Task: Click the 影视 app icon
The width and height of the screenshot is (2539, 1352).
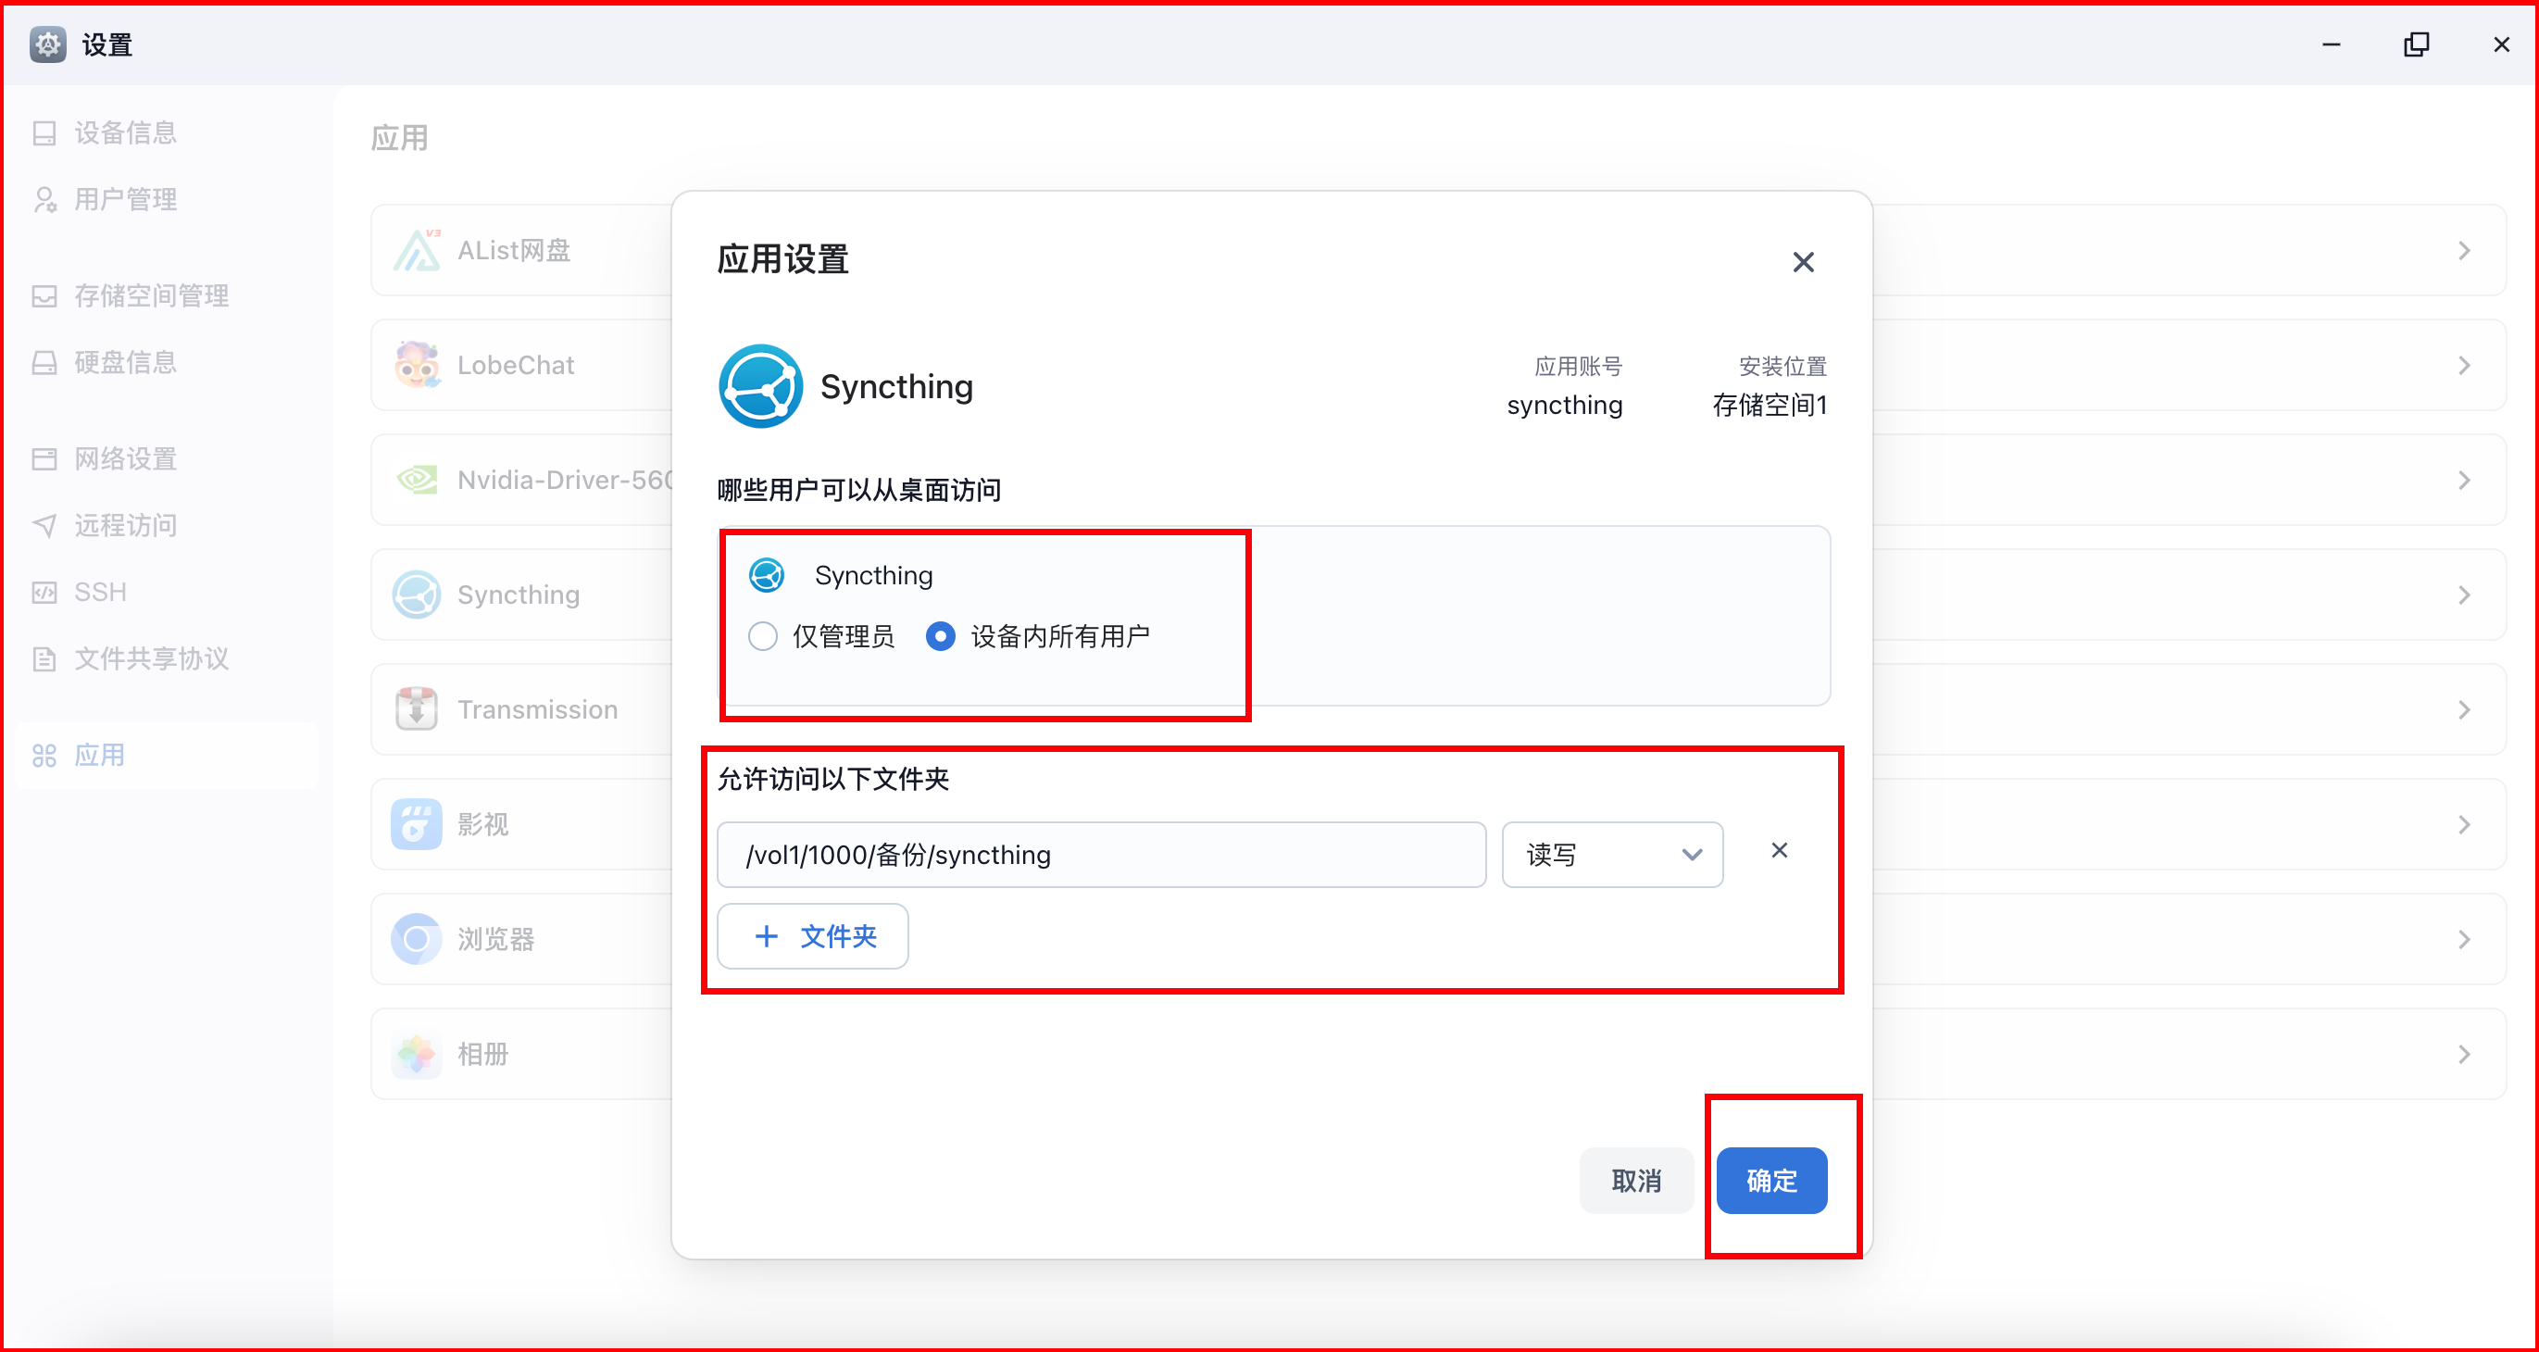Action: [417, 824]
